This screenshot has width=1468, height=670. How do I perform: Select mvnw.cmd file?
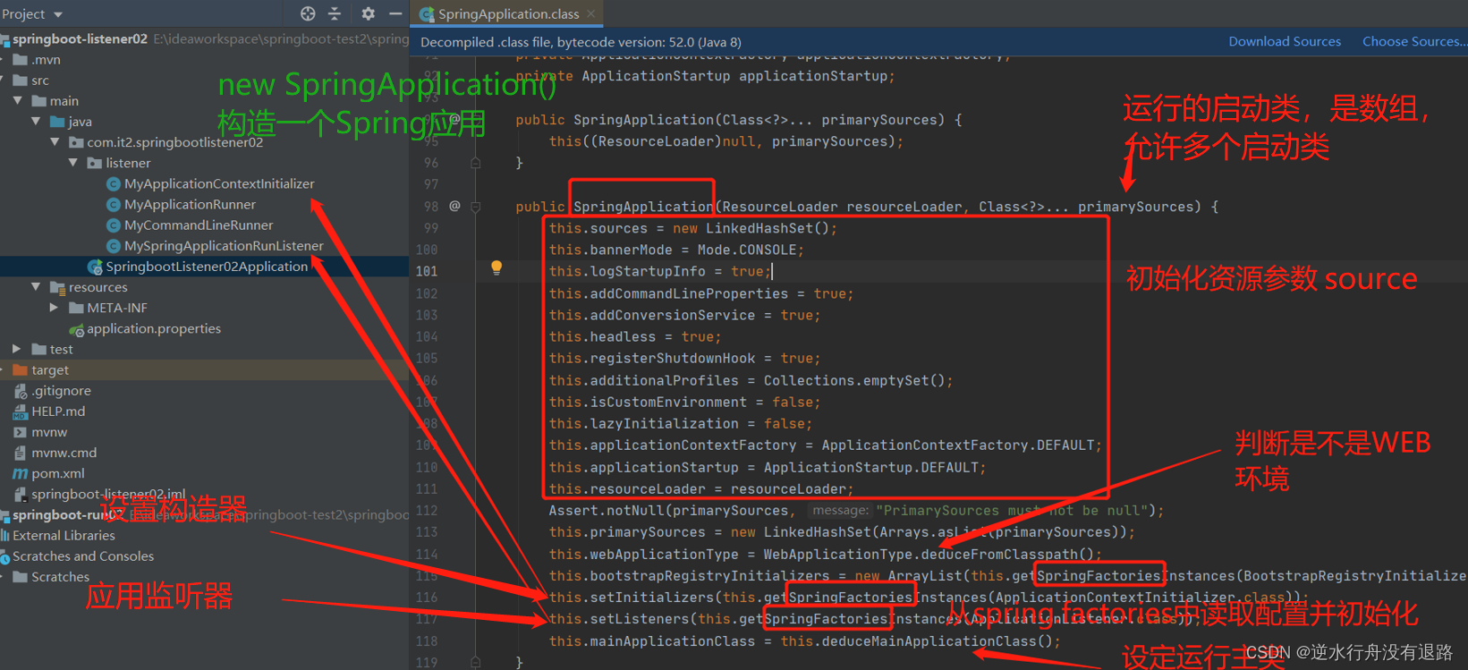(64, 453)
